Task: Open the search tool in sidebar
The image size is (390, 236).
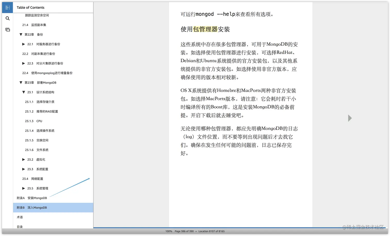Action: point(7,19)
